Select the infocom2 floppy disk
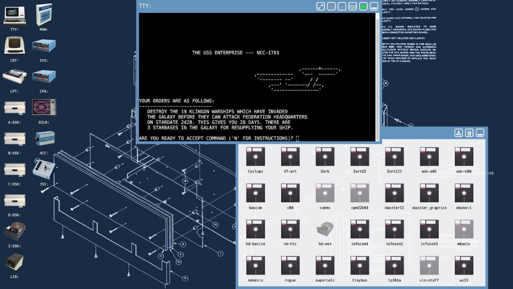Viewport: 513px width, 289px height. coord(394,229)
